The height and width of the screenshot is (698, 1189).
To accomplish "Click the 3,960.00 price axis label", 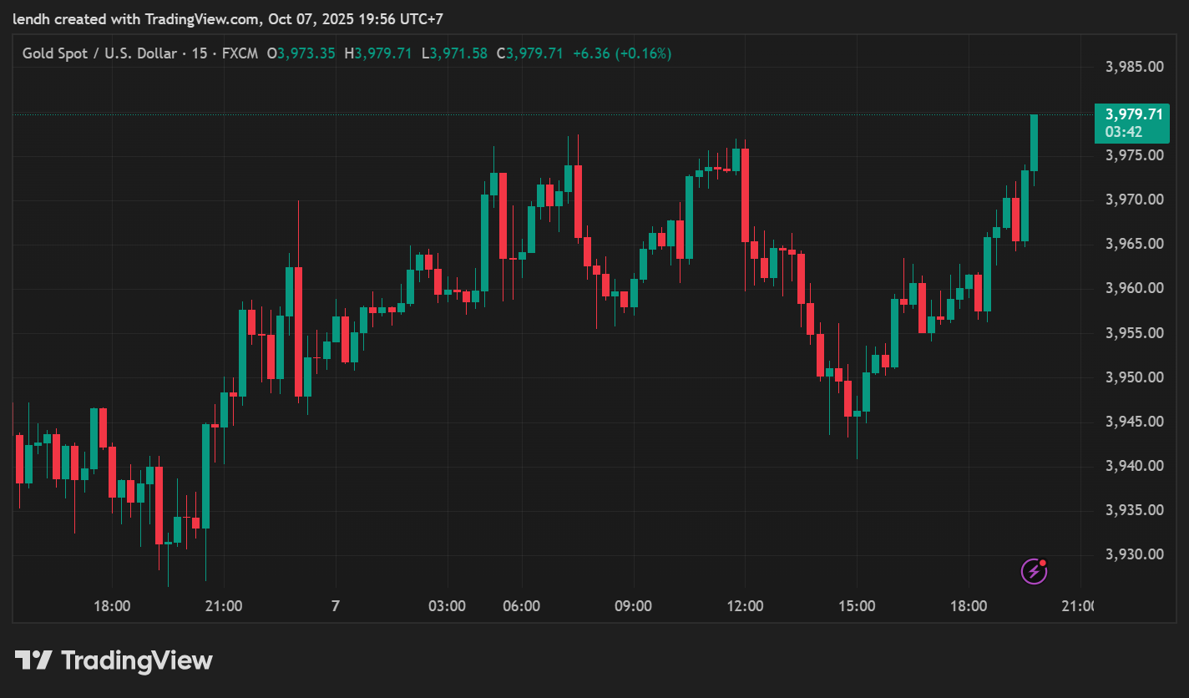I will tap(1134, 288).
